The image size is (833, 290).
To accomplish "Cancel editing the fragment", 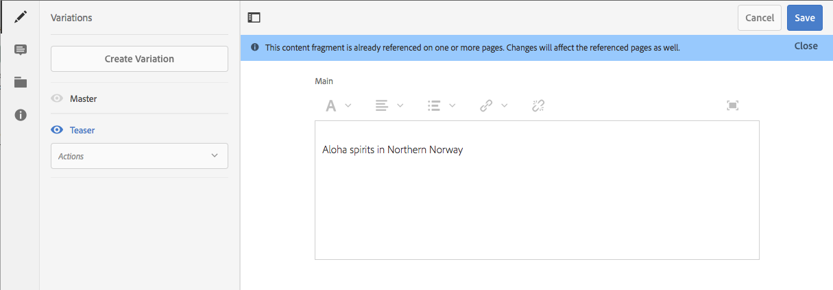I will [759, 18].
